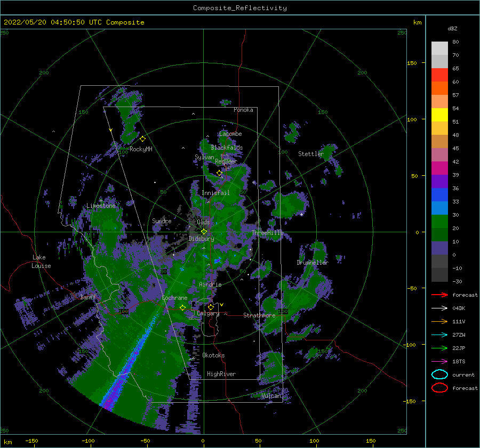Screen dimensions: 480x448
Task: Click the indigo 0–10 dBZ swatch
Action: [439, 248]
